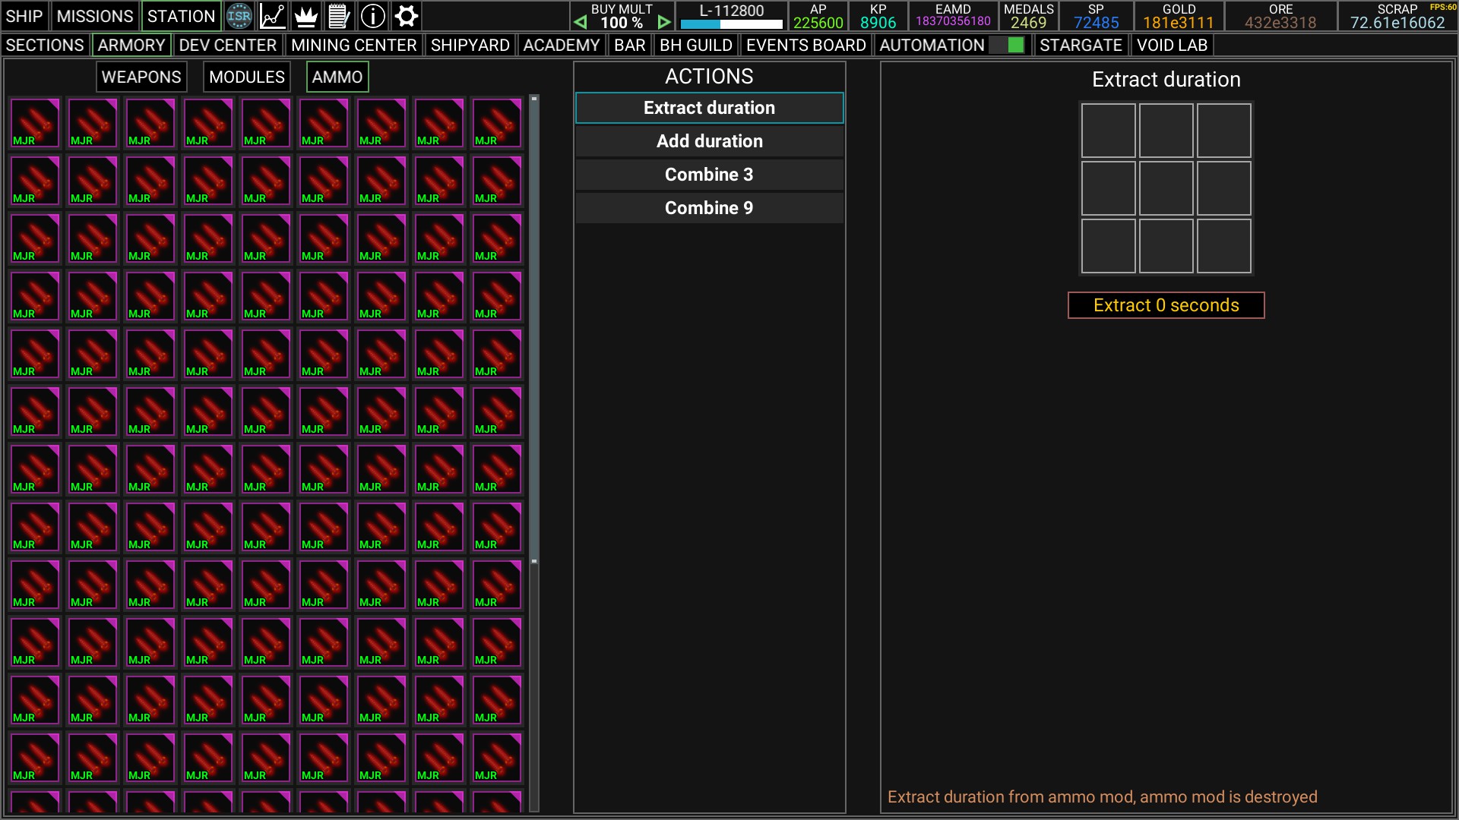Decrease buy multiplier with left arrow
The height and width of the screenshot is (820, 1459).
click(581, 23)
